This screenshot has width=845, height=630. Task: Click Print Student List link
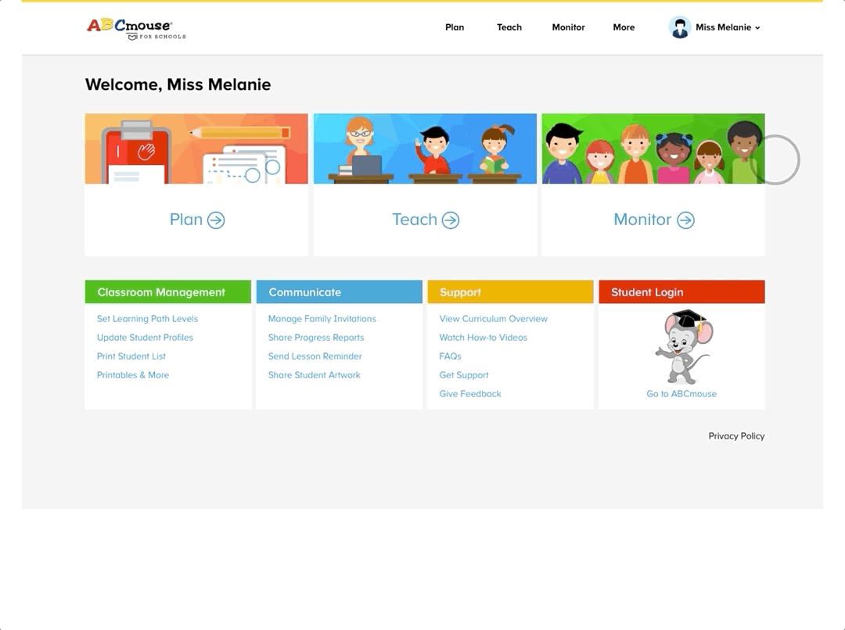(x=131, y=356)
